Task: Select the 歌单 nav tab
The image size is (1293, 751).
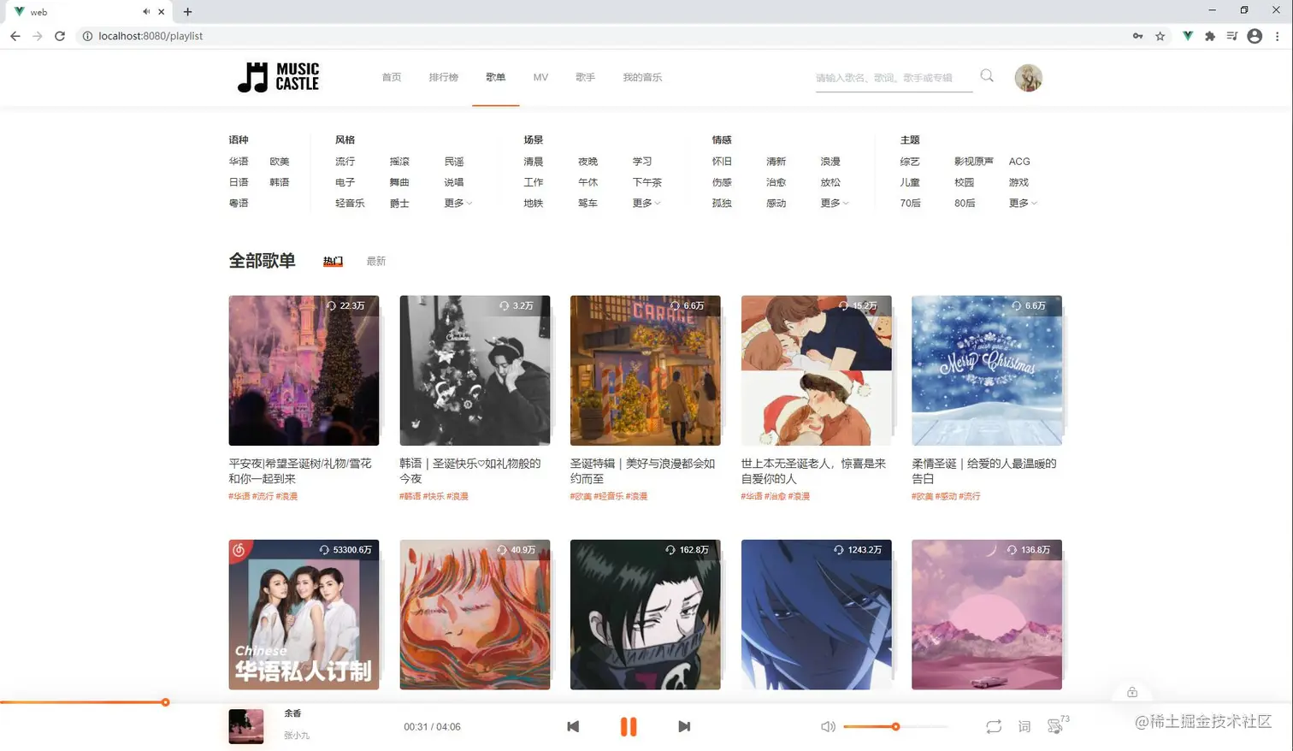Action: 496,77
